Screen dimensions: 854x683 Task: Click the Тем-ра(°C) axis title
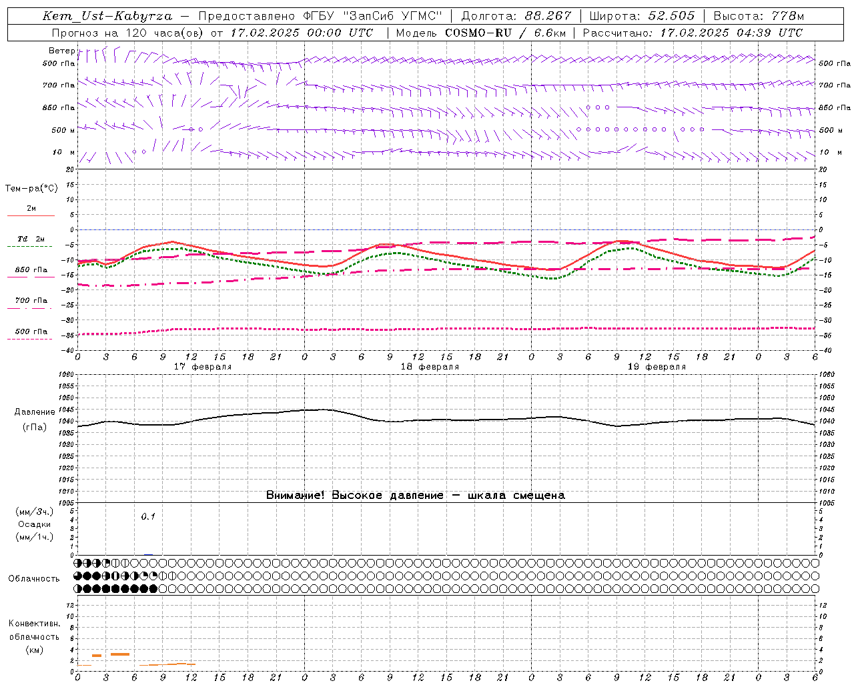(31, 189)
